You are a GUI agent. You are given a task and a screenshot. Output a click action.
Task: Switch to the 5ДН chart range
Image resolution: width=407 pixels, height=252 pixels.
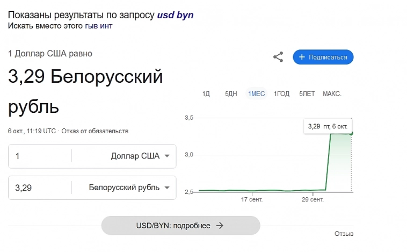(231, 94)
